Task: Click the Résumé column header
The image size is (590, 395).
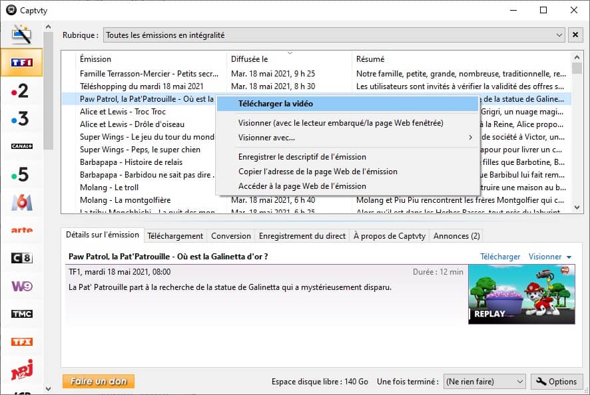Action: pos(461,59)
